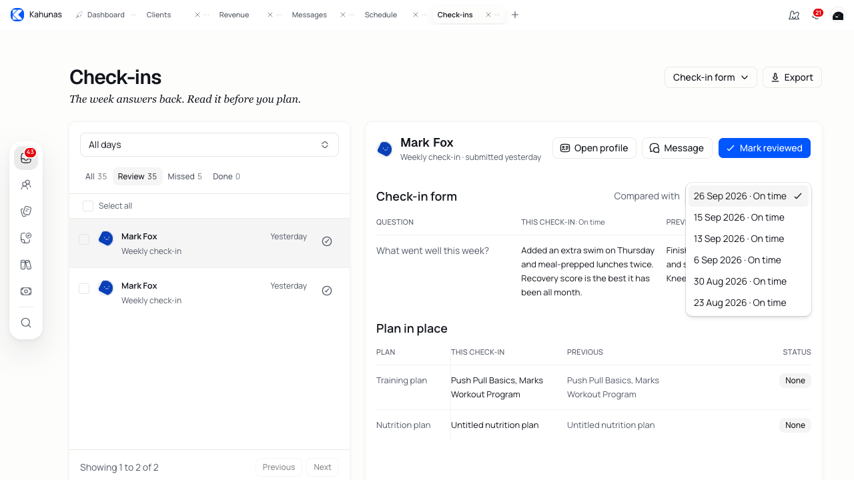This screenshot has width=854, height=480.
Task: Check the second Mark Fox check-in checkbox
Action: pos(84,289)
